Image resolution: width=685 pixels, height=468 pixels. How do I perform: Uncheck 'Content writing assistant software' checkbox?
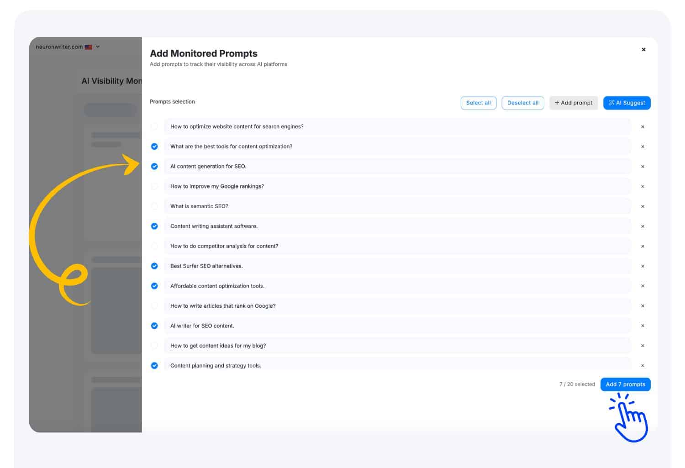[x=154, y=226]
